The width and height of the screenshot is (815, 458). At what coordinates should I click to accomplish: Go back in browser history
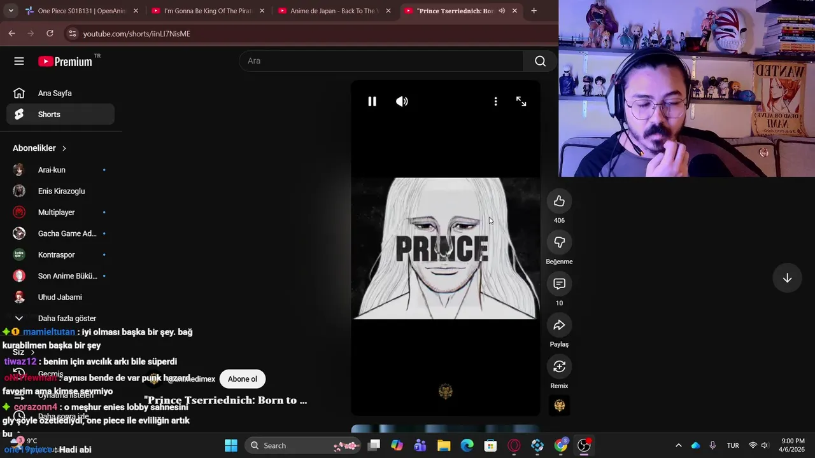pyautogui.click(x=12, y=33)
